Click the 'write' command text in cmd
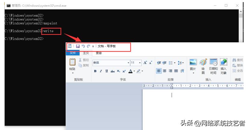 [x=49, y=31]
